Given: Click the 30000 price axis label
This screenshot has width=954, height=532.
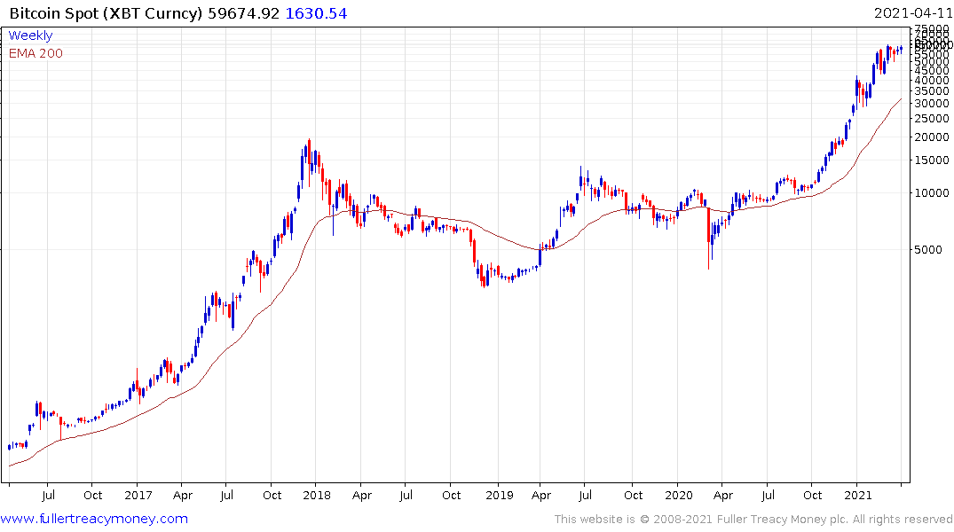Looking at the screenshot, I should pyautogui.click(x=932, y=104).
